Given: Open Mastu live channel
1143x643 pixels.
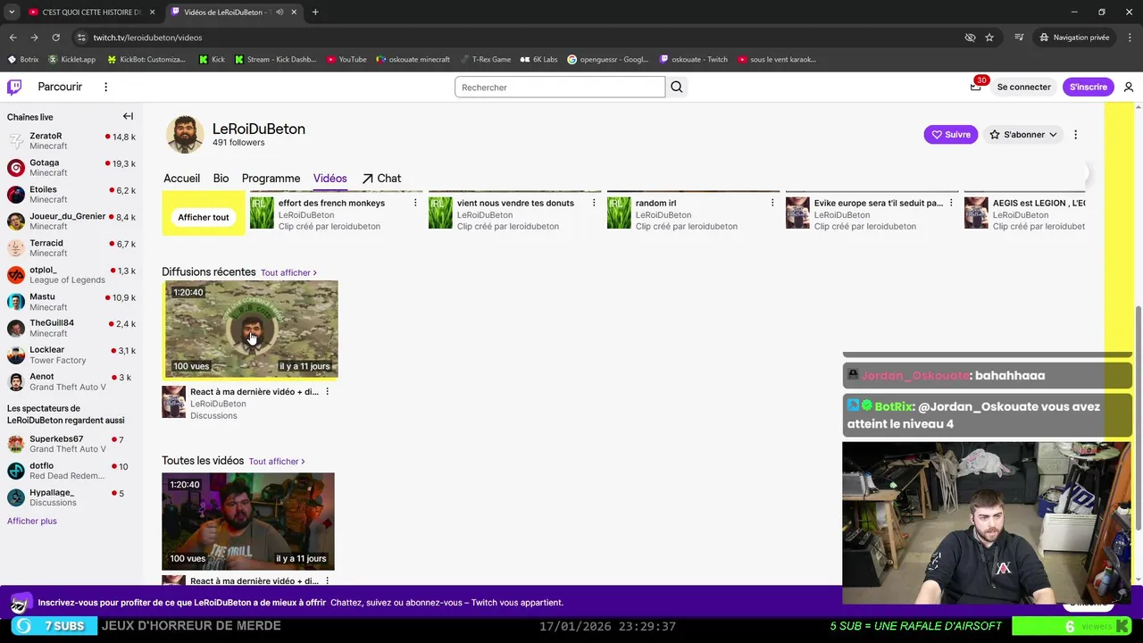Looking at the screenshot, I should click(x=71, y=302).
